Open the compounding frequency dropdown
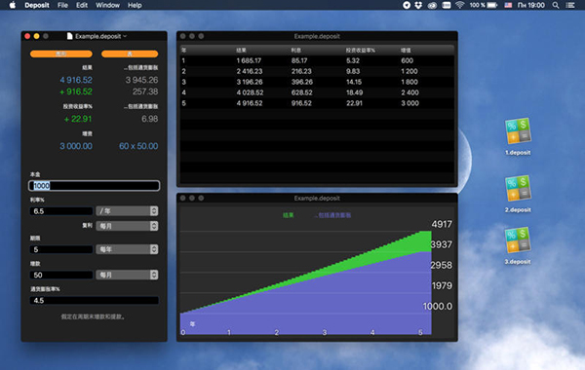Screen dimensions: 585x370 tap(127, 226)
